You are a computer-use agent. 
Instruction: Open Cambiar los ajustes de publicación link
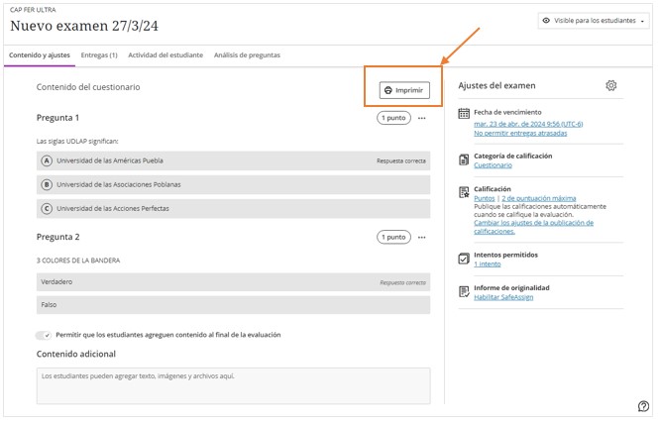point(533,227)
